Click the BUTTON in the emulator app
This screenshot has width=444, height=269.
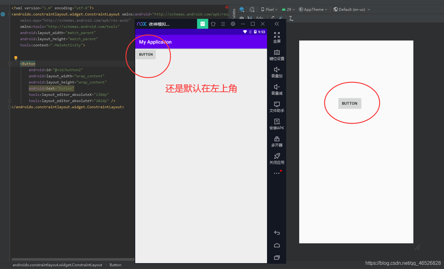pyautogui.click(x=146, y=54)
